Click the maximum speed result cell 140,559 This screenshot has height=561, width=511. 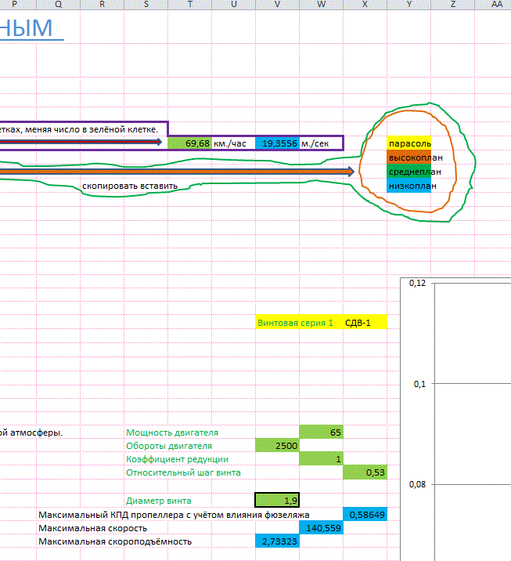pos(321,528)
